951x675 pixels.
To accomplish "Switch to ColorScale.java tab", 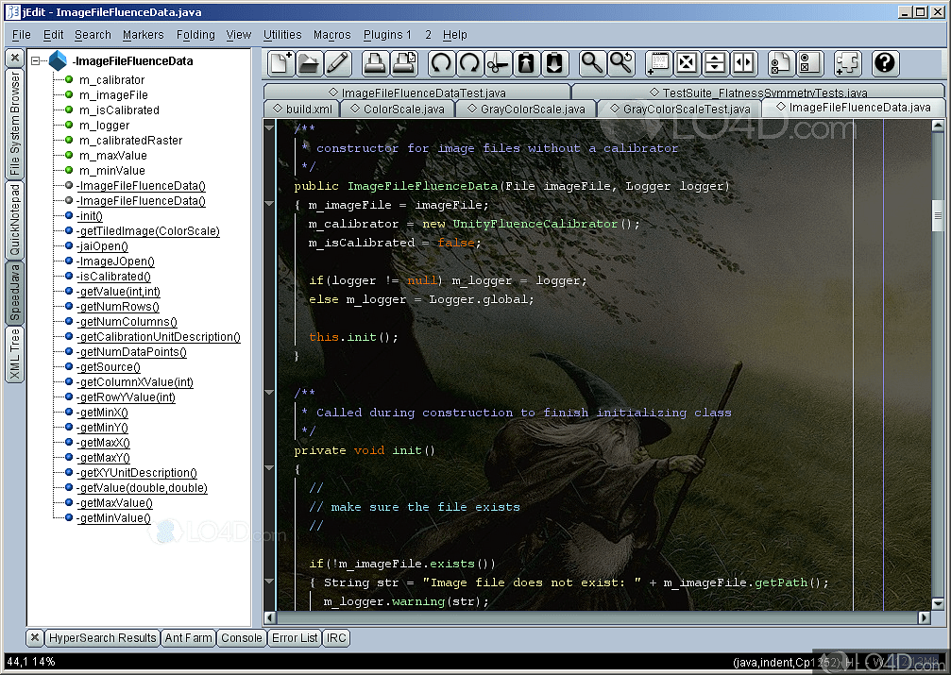I will (397, 109).
